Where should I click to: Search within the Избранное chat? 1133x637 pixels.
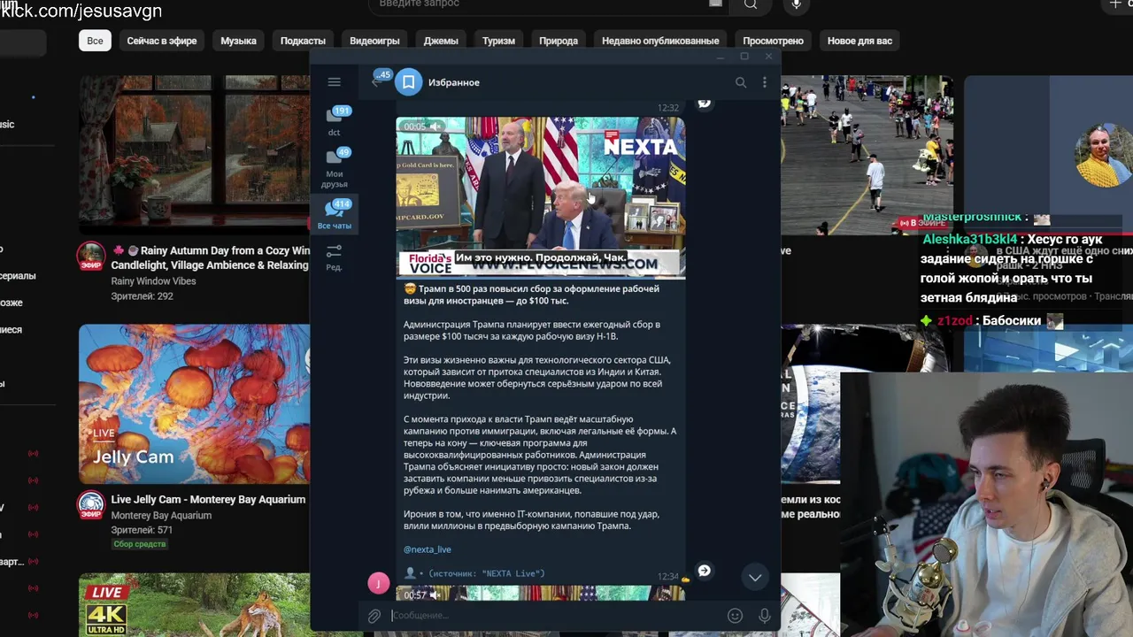coord(741,82)
